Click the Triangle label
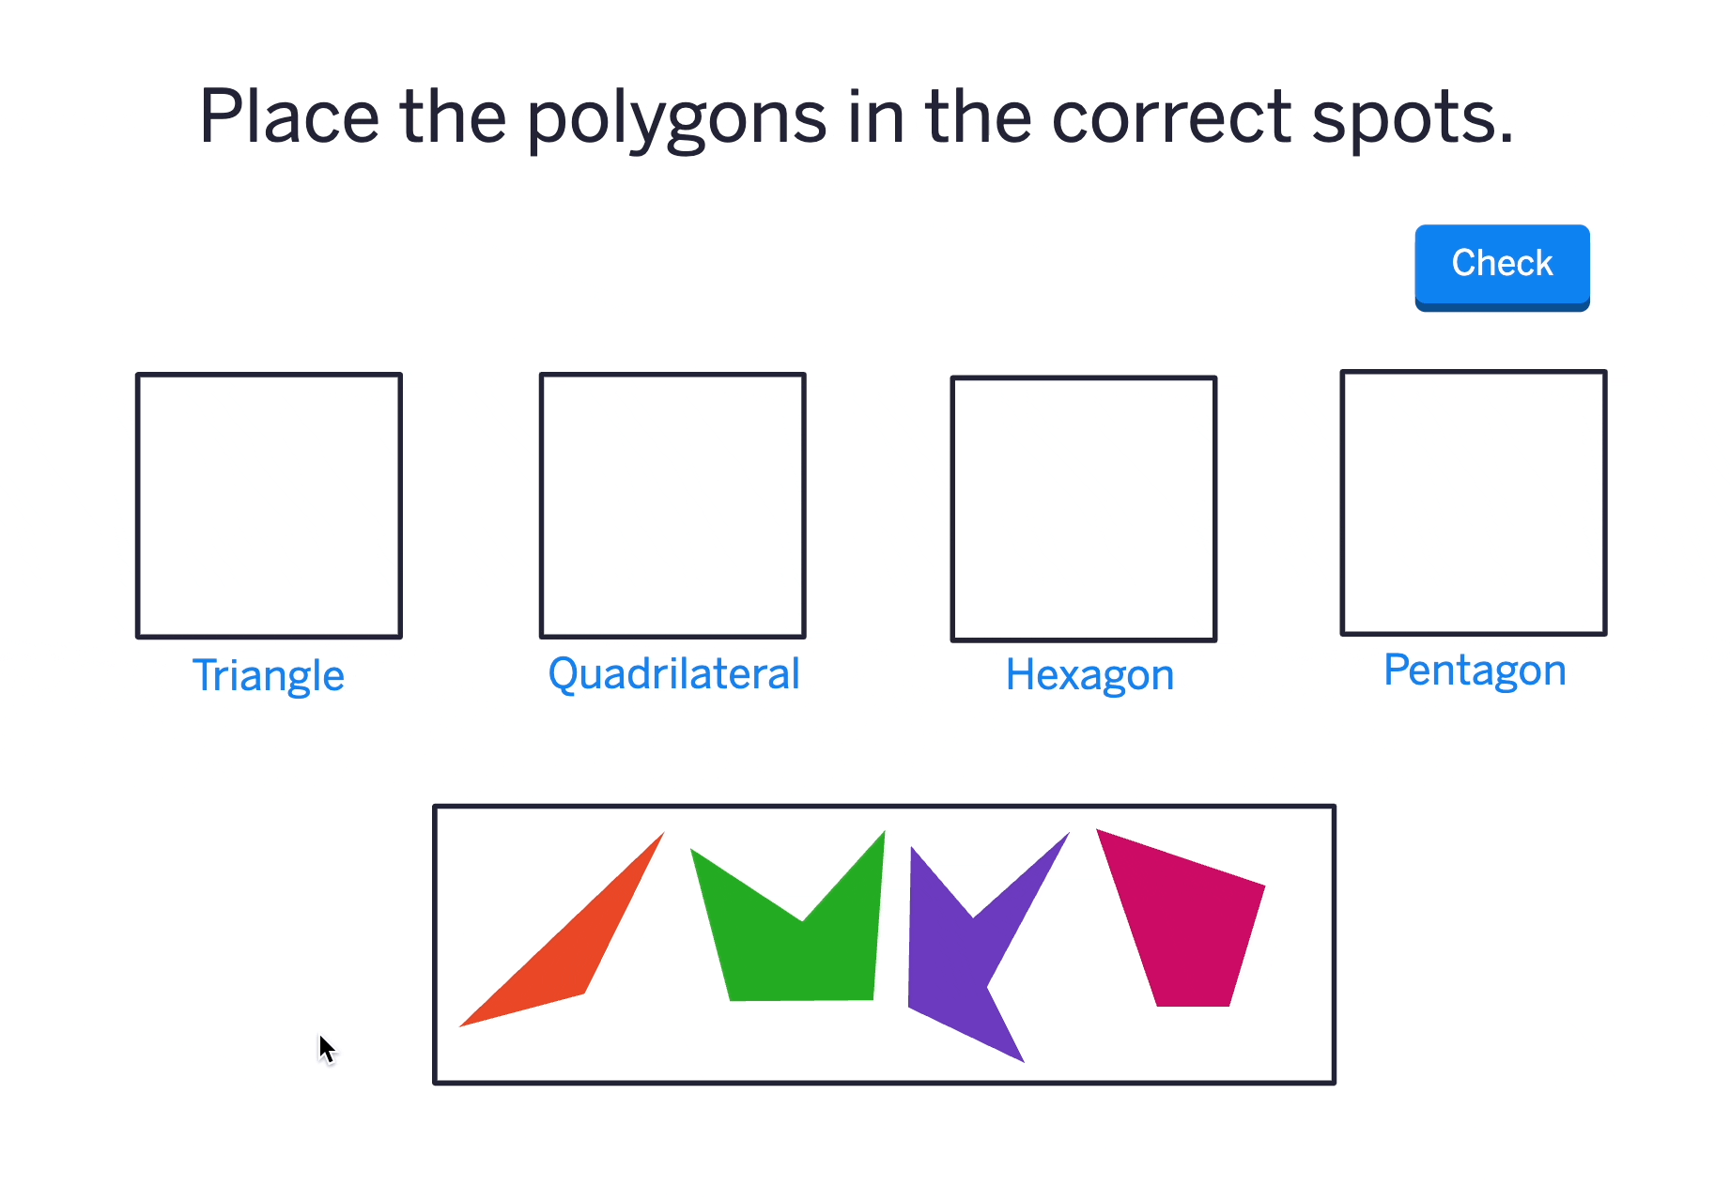 (269, 676)
